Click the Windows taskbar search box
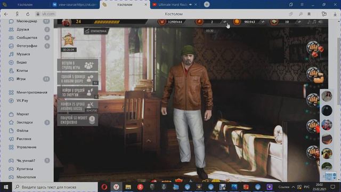This screenshot has width=341, height=192. coord(55,187)
